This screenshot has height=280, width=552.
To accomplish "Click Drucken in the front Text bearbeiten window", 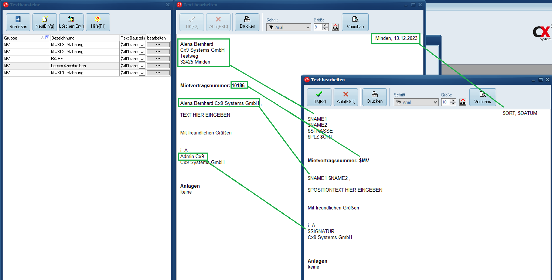I will (375, 97).
